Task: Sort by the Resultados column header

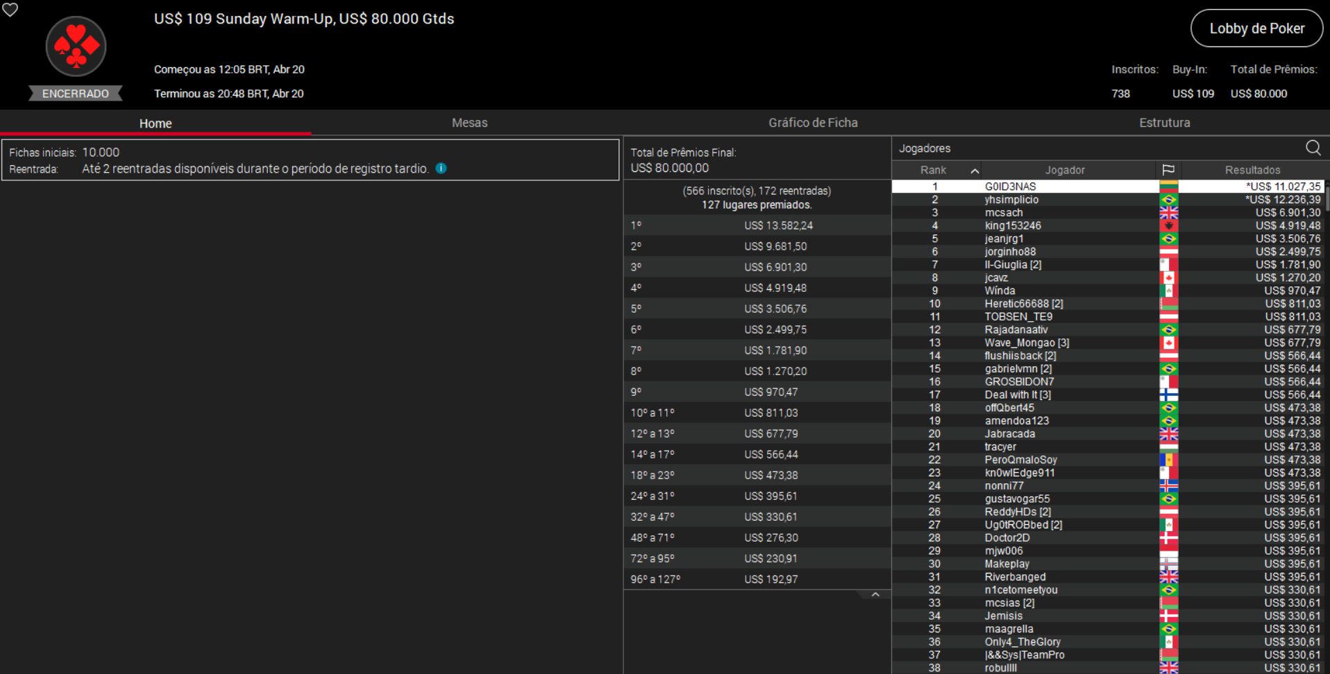Action: click(x=1252, y=170)
